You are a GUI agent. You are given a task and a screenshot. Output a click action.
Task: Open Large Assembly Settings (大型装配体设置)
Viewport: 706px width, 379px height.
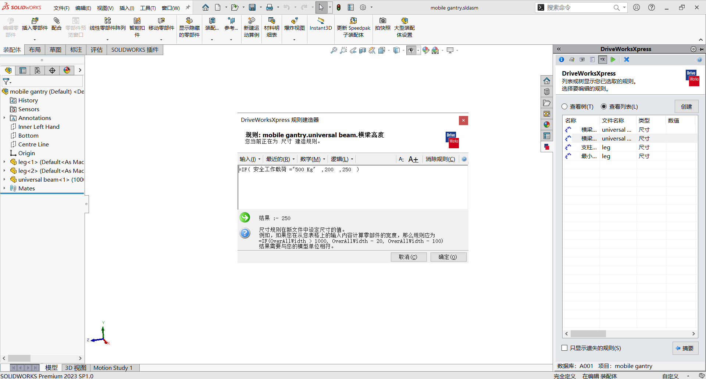(x=404, y=28)
